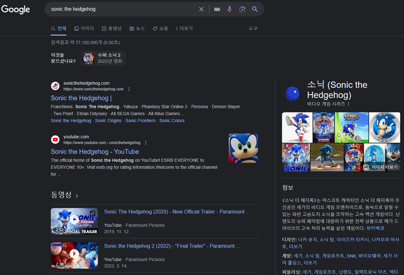Play the Sonic 2020 trailer video
This screenshot has height=275, width=404.
tap(74, 219)
